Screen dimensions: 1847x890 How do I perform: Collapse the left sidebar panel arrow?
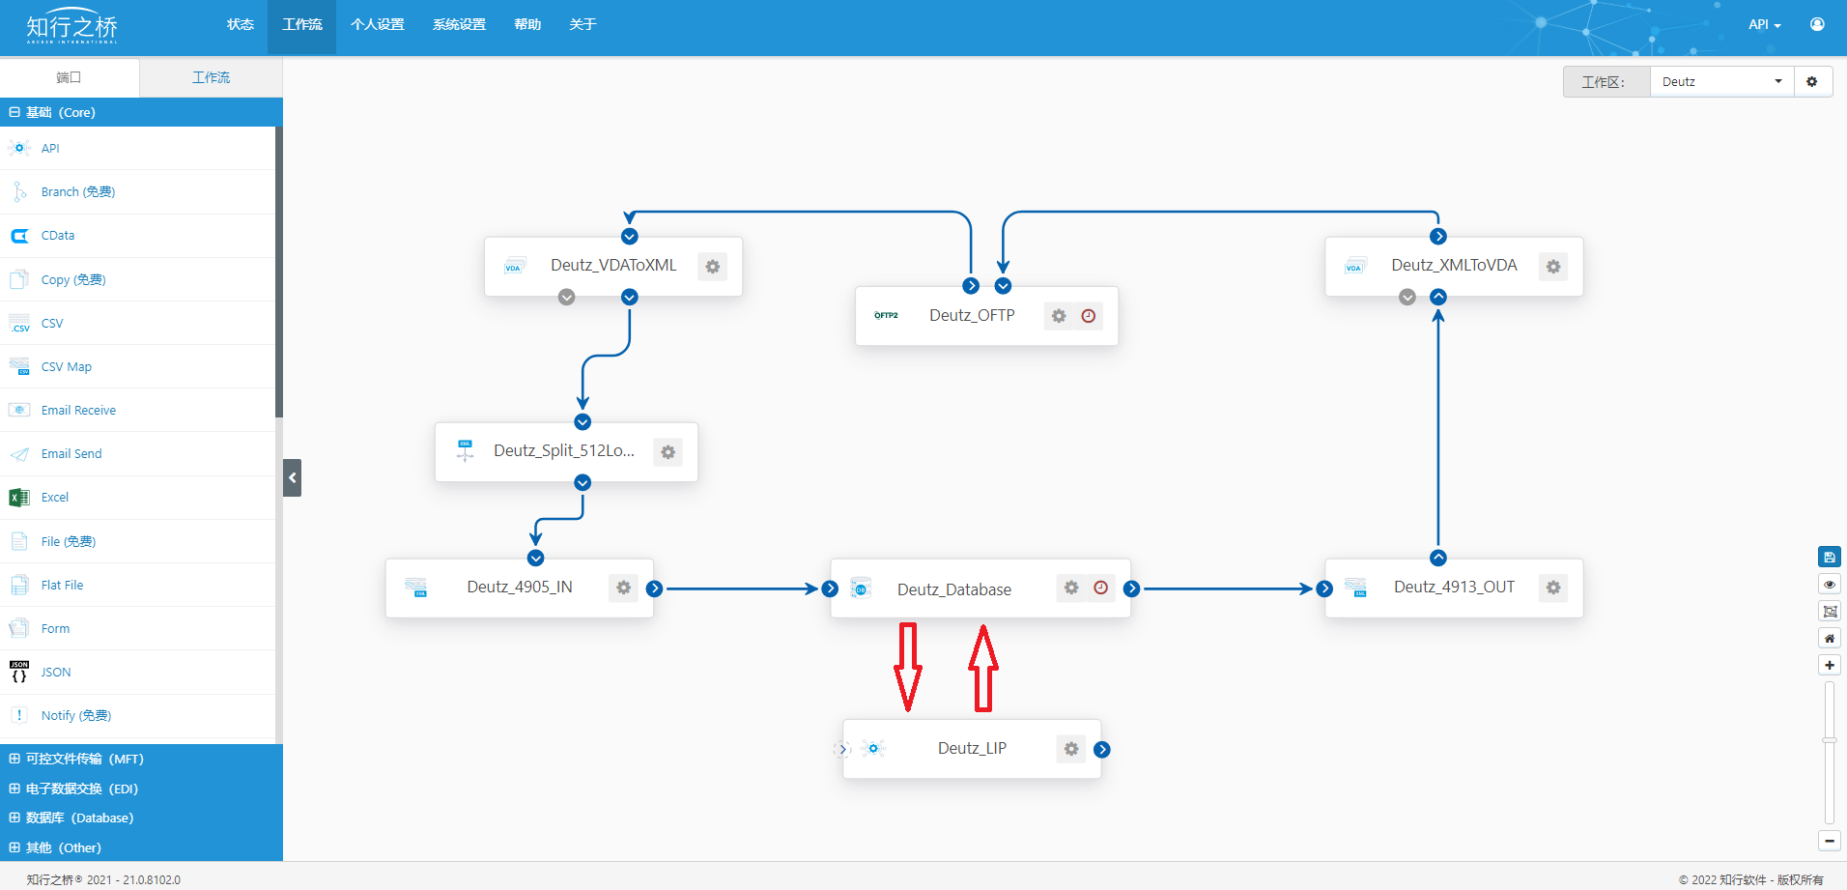coord(292,477)
